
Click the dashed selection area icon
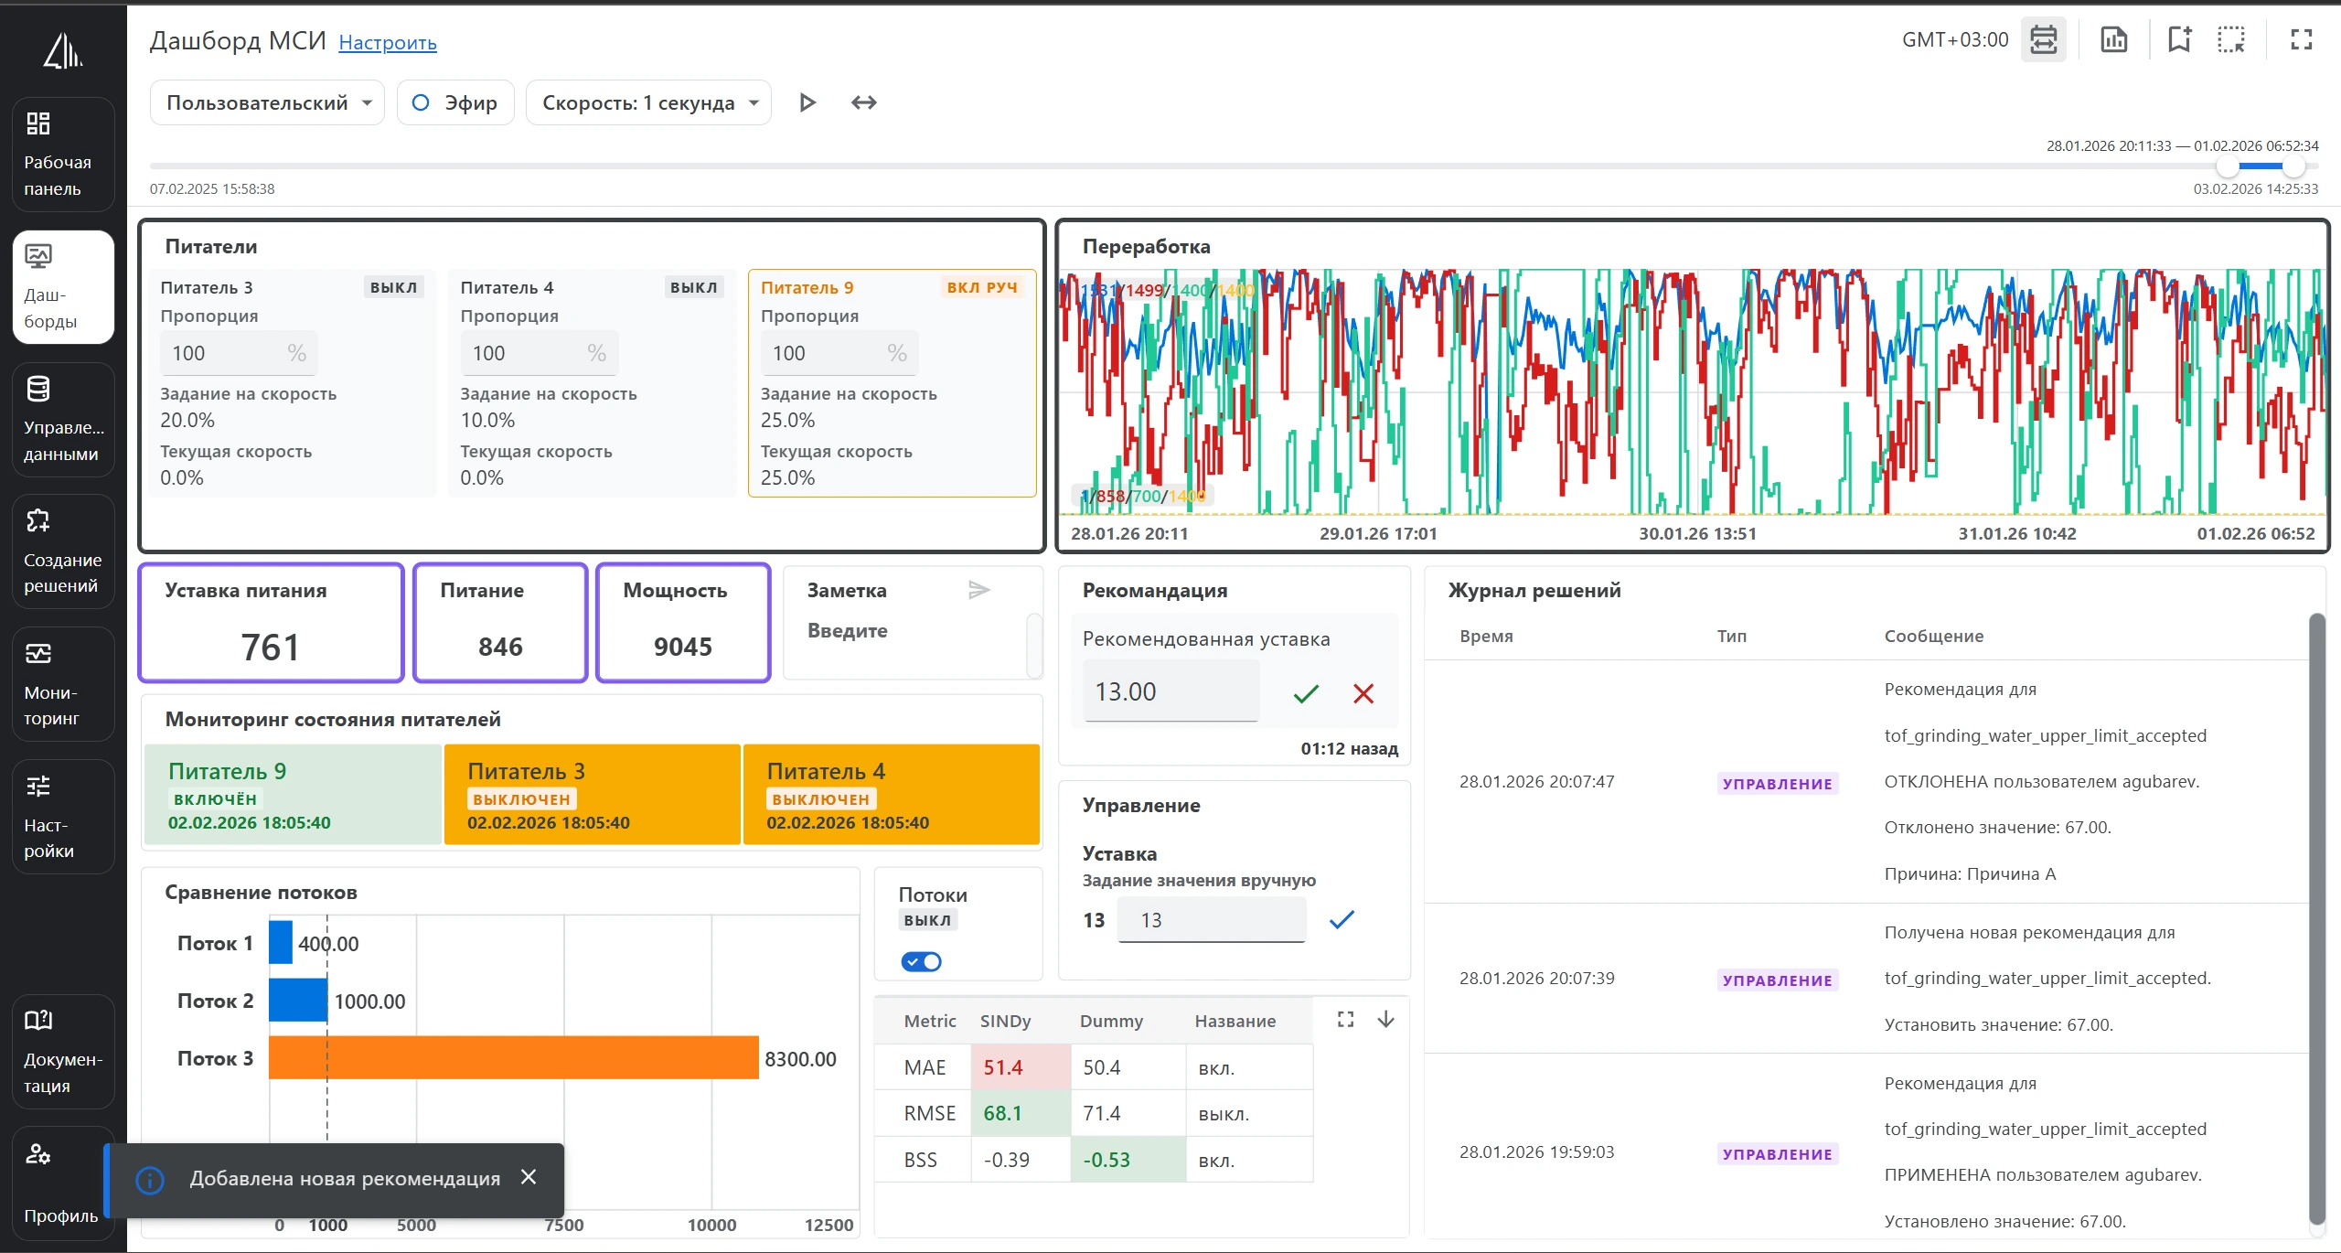(2230, 39)
